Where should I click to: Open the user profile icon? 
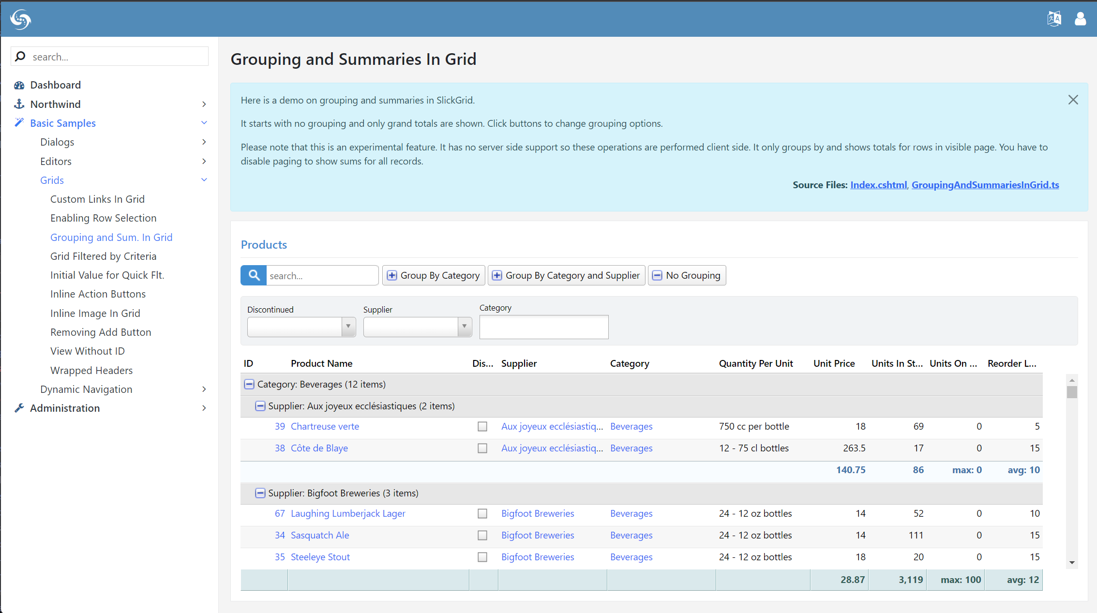1080,19
